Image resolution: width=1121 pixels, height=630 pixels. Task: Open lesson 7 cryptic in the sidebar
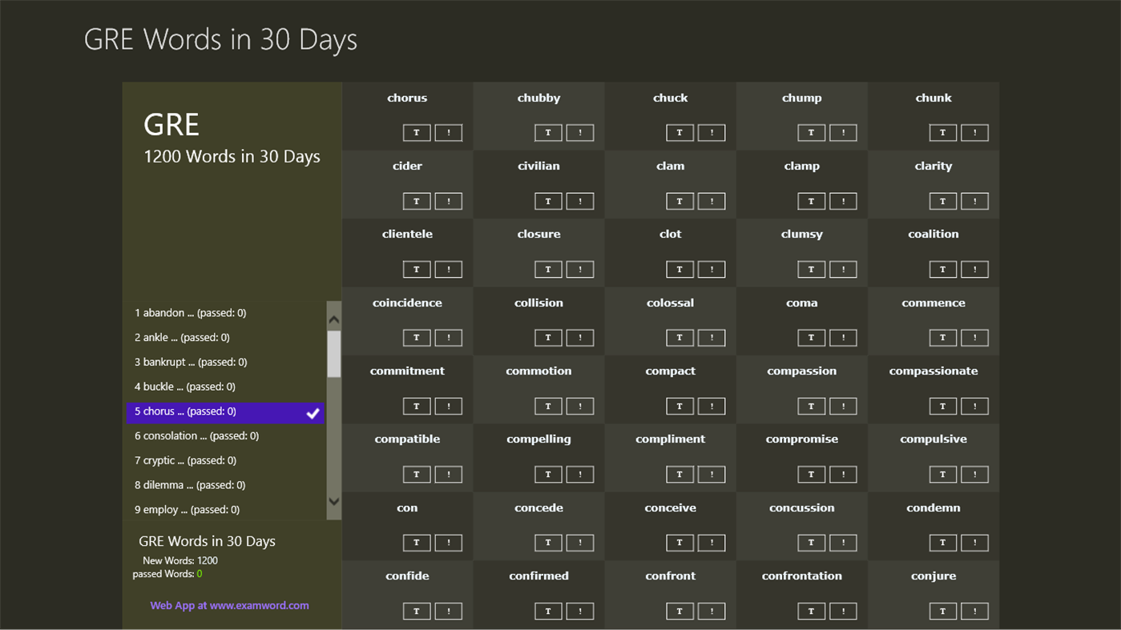click(184, 460)
